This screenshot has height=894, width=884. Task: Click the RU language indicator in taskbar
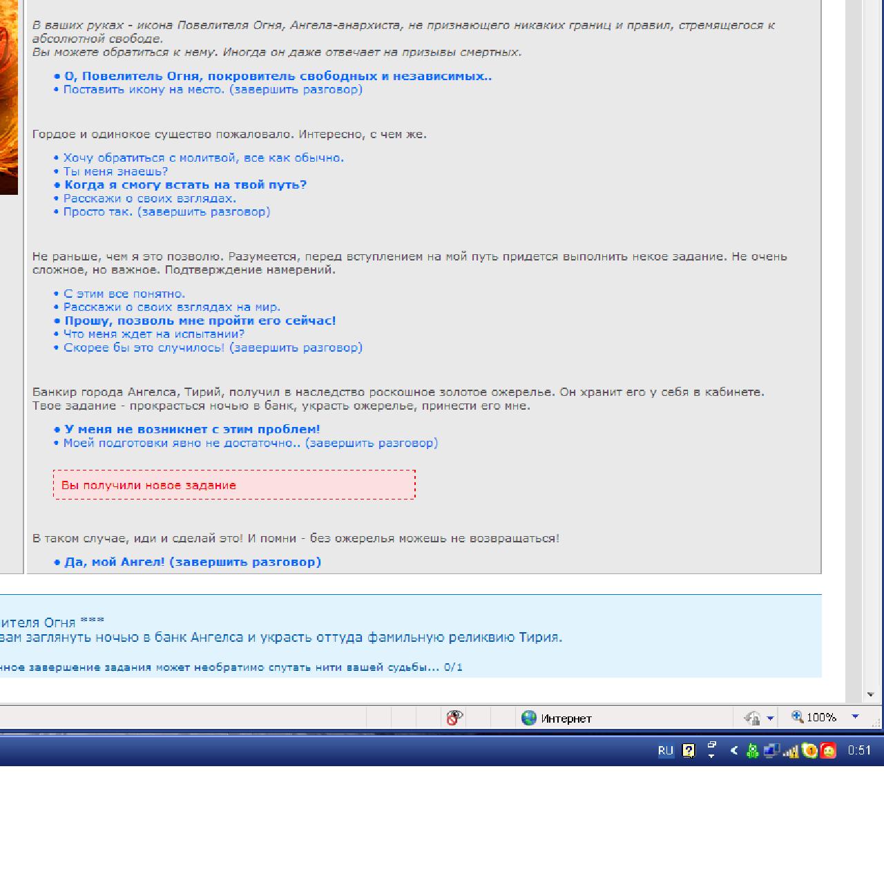coord(665,750)
